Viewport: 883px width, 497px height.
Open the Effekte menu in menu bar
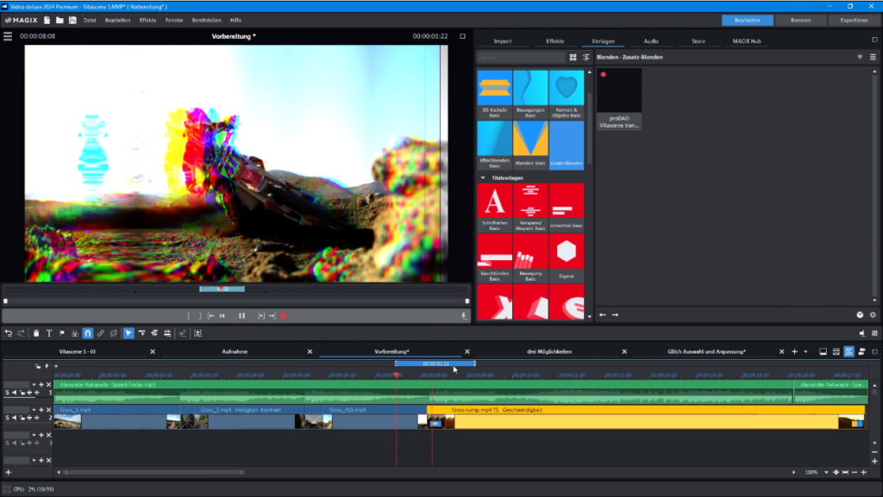(x=148, y=19)
